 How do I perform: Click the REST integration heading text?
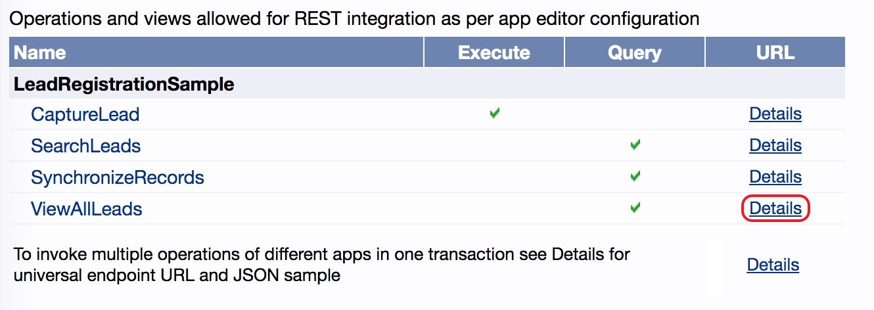pos(354,19)
